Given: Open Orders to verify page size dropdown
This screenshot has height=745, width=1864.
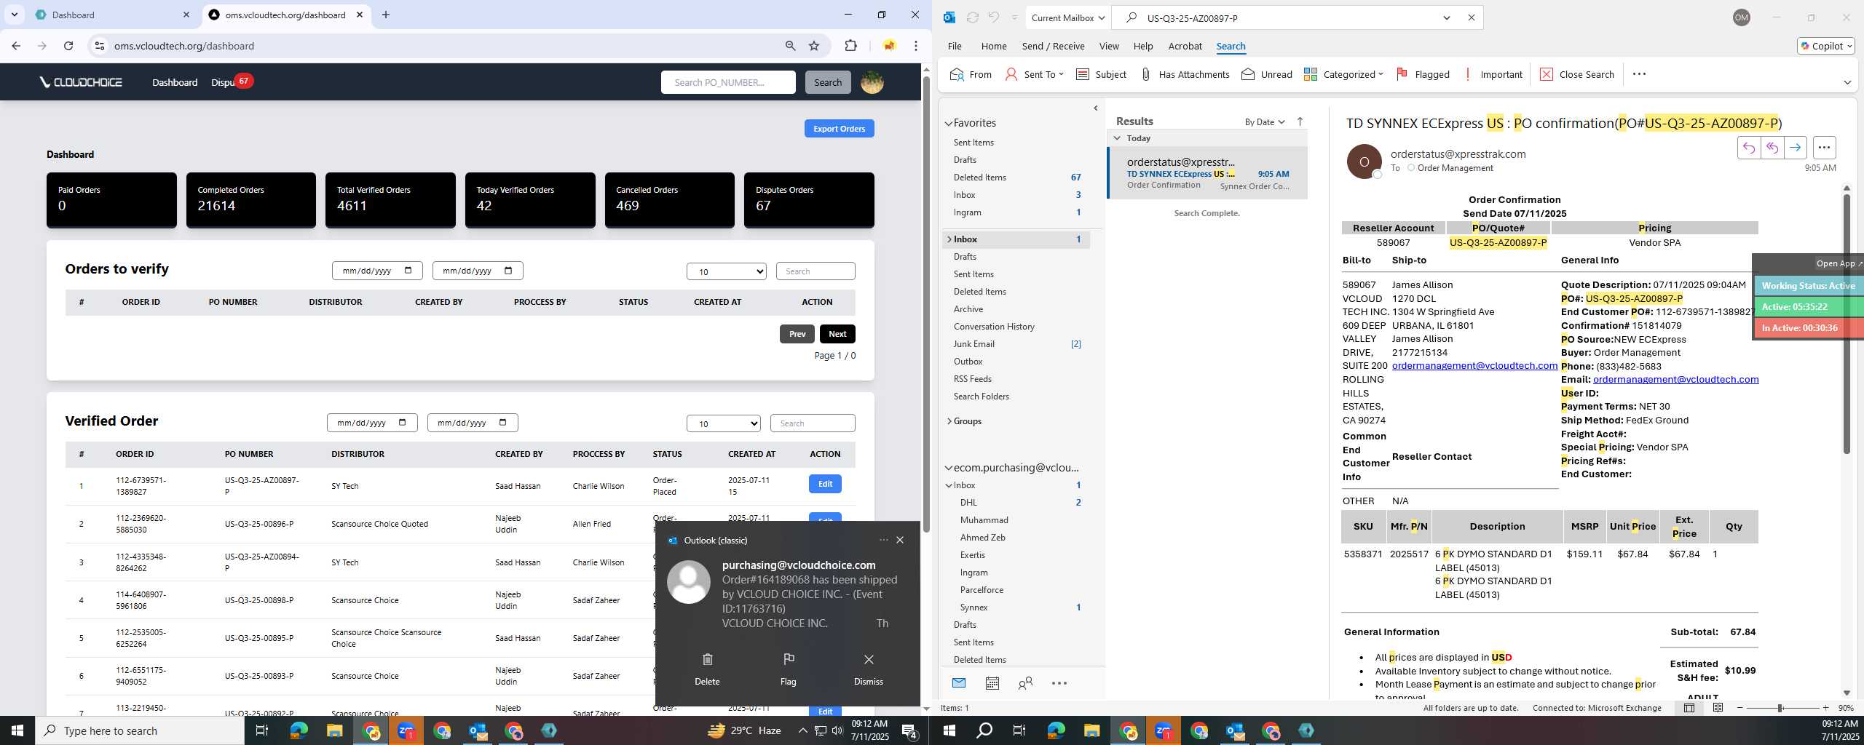Looking at the screenshot, I should point(727,271).
